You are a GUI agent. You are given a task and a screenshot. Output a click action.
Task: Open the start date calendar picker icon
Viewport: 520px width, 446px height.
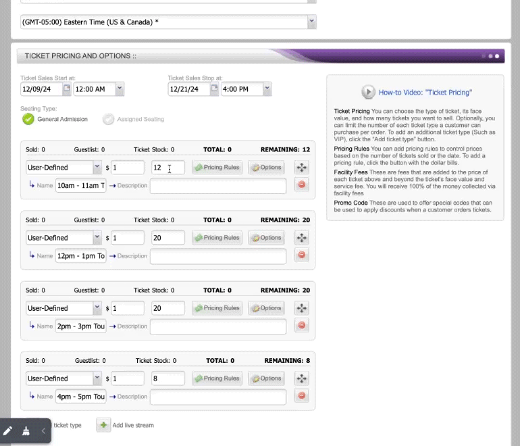67,89
